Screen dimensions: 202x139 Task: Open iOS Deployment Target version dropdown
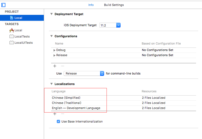tap(118, 25)
